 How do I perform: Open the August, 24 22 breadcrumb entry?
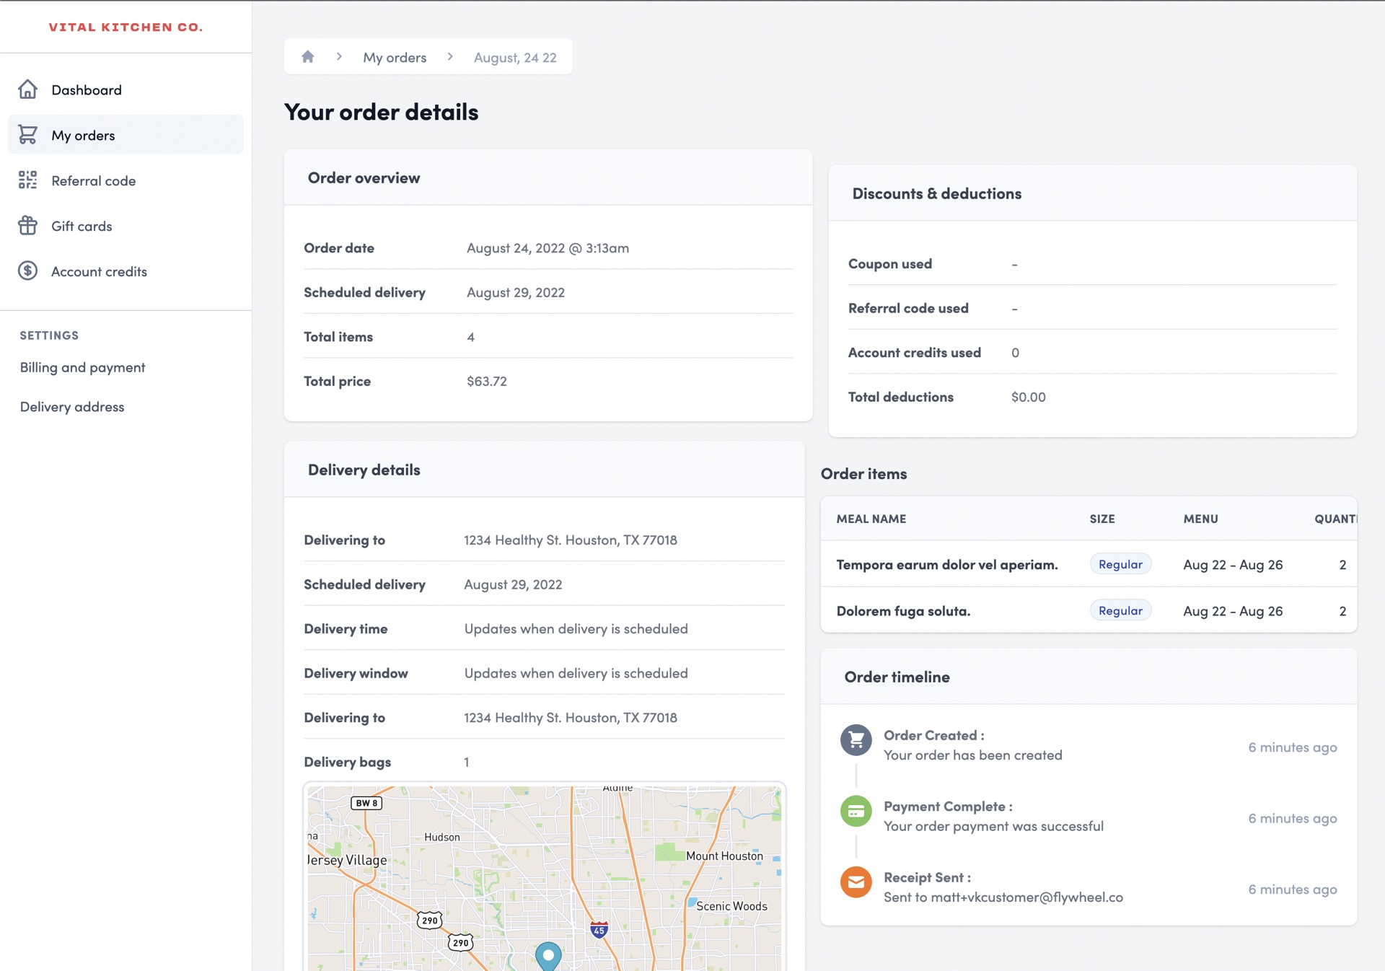coord(514,56)
